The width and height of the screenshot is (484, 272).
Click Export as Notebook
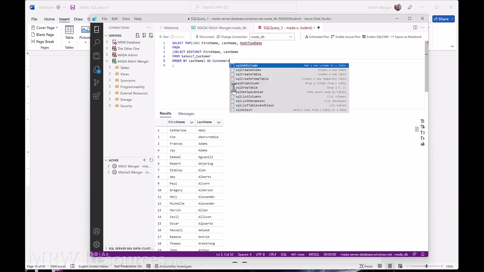tap(406, 37)
